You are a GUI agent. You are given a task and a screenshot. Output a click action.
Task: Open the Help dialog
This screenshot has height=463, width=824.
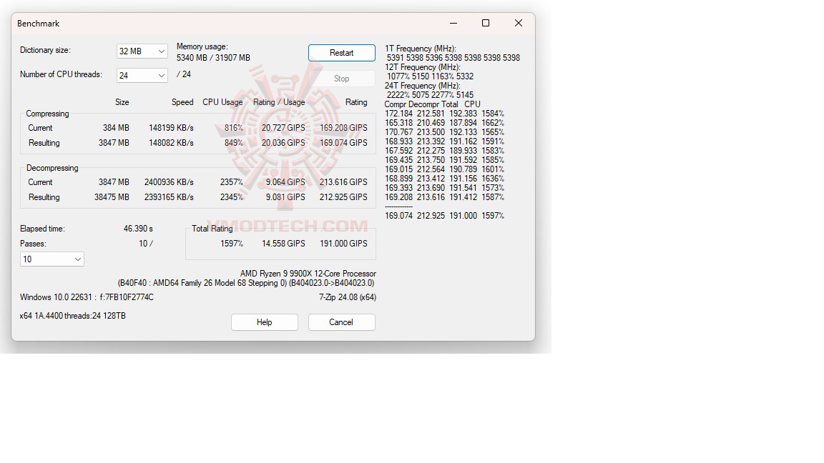[x=264, y=322]
